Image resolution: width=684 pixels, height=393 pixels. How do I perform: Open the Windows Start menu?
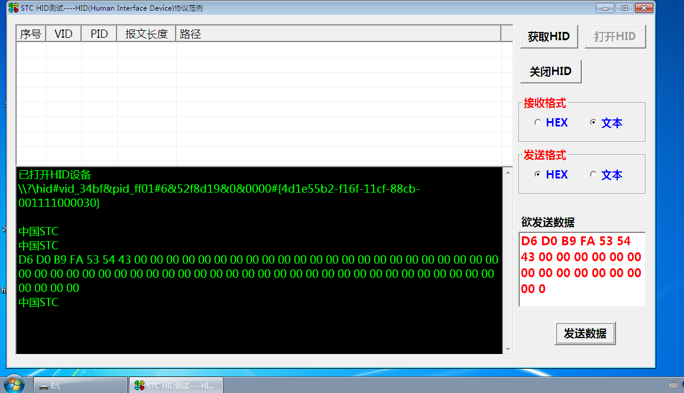14,384
